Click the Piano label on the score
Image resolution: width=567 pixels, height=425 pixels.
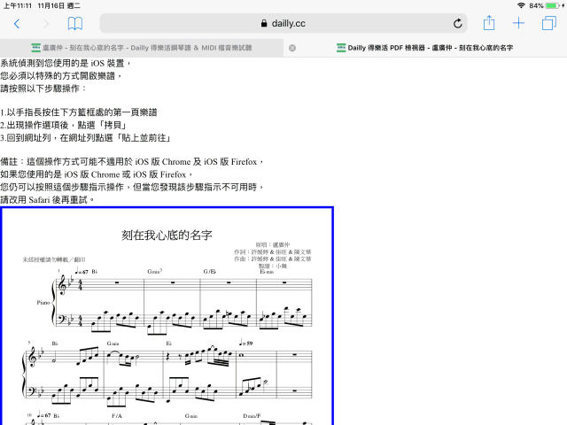click(42, 301)
